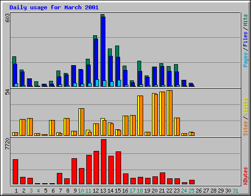Click the chart title 'Daily usage for March 2001'
This screenshot has width=251, height=196.
click(x=54, y=7)
